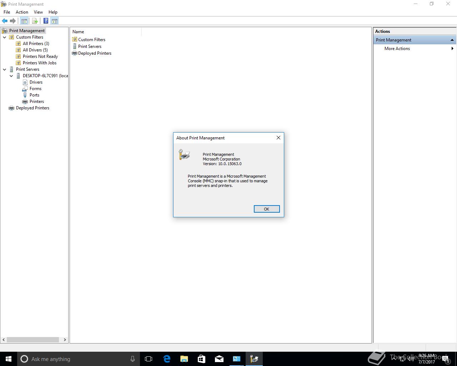
Task: Select Printers node under the server
Action: [x=37, y=102]
